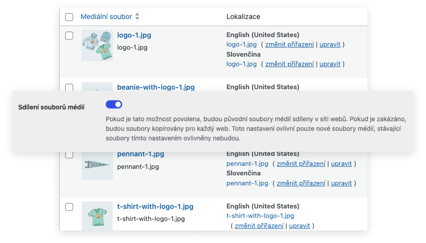Image resolution: width=426 pixels, height=243 pixels.
Task: Open the logo-1.jpg title link
Action: pyautogui.click(x=134, y=35)
